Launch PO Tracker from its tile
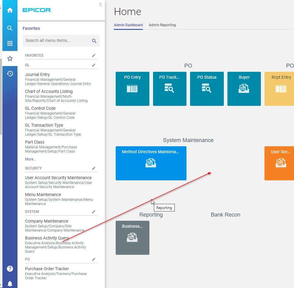This screenshot has height=288, width=294. (x=170, y=89)
